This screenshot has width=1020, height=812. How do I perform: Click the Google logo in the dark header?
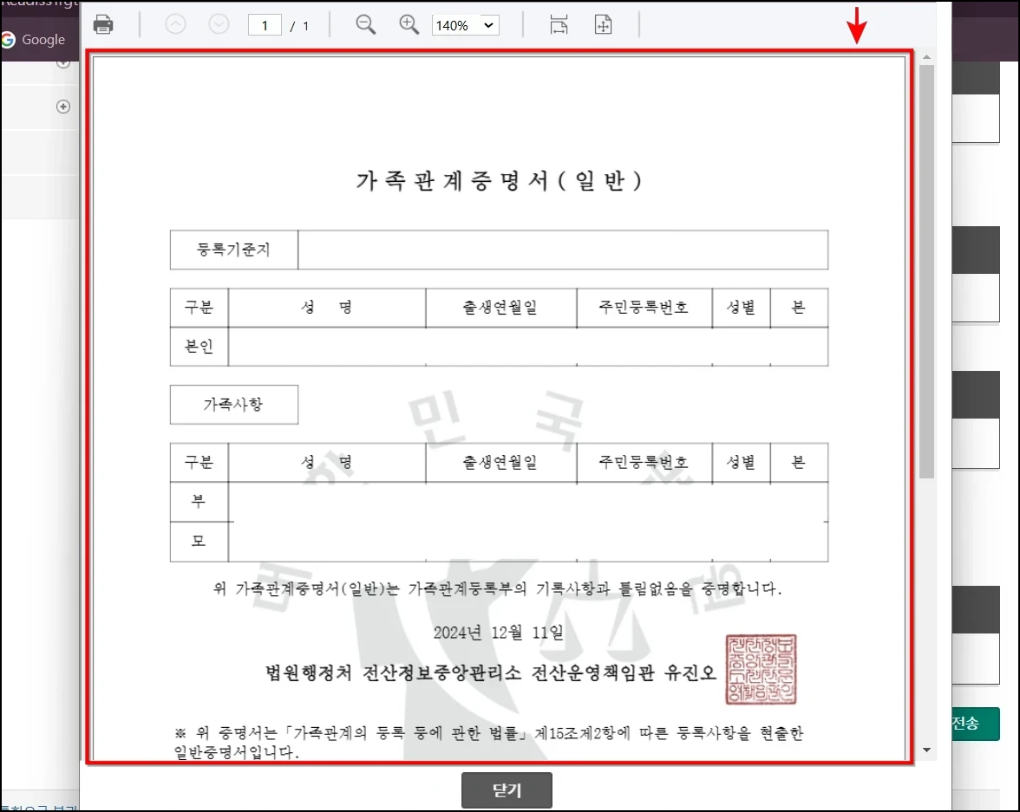7,39
